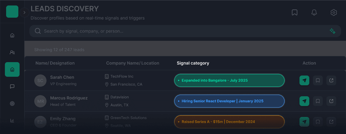Bookmark Sarah Chen's lead row

(318, 80)
